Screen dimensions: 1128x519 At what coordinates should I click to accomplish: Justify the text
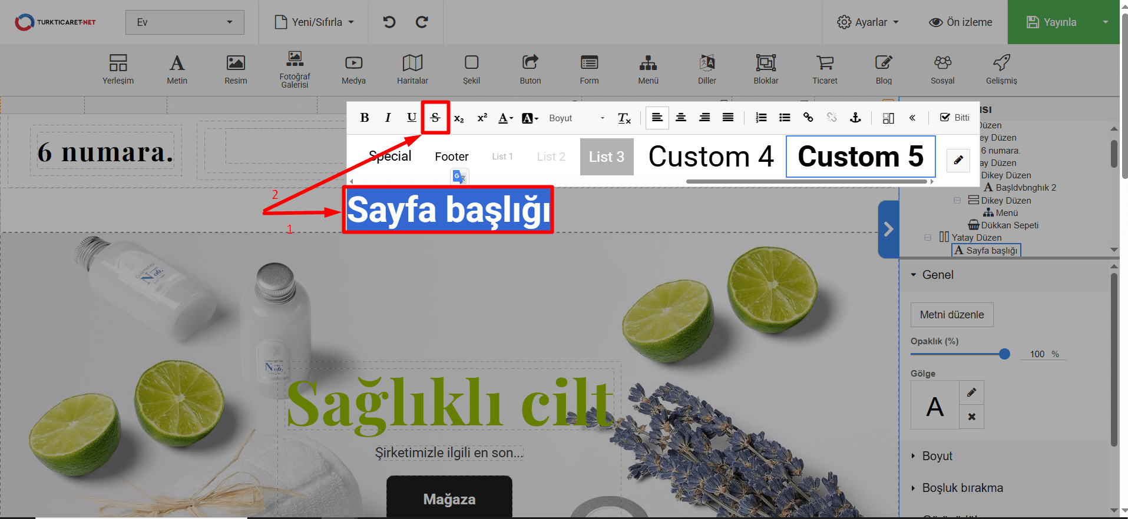pyautogui.click(x=728, y=118)
